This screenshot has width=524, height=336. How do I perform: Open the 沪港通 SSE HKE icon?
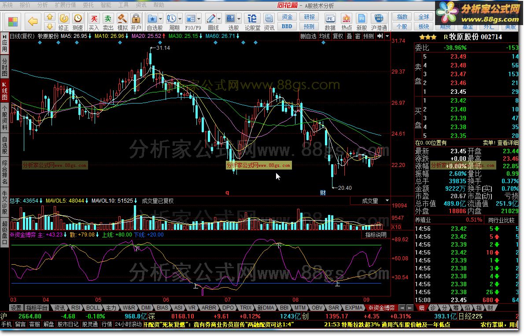pos(379,18)
